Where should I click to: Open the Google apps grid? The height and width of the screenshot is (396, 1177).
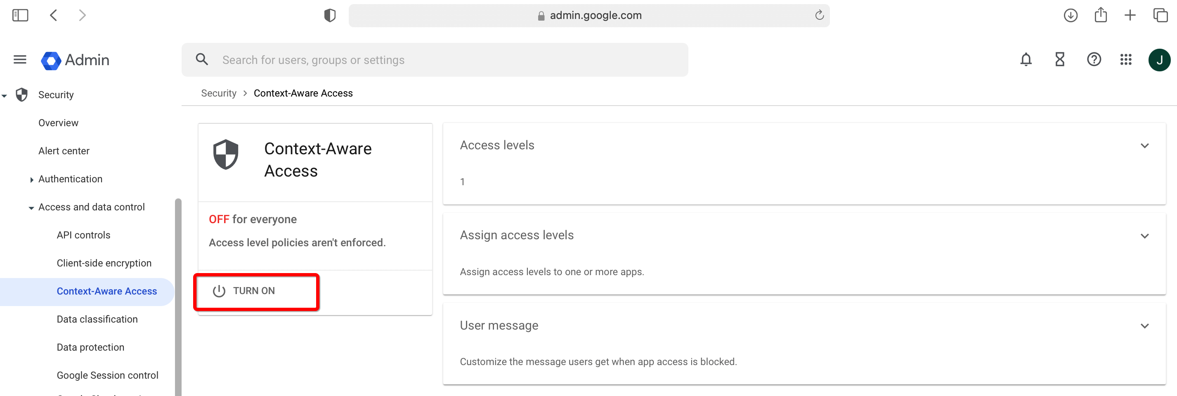click(x=1126, y=59)
